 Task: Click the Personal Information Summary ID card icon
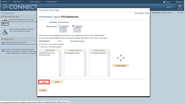(x=5, y=23)
